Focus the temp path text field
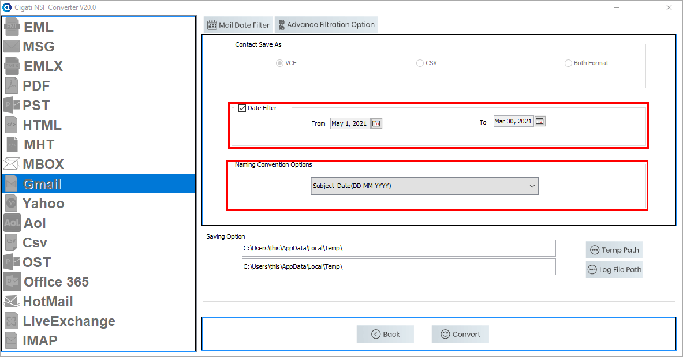 click(398, 248)
